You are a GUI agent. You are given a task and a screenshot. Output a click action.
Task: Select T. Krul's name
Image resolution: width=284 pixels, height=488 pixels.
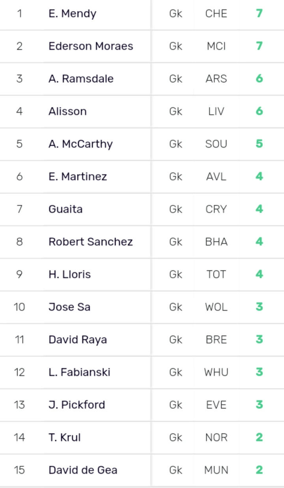tap(65, 437)
